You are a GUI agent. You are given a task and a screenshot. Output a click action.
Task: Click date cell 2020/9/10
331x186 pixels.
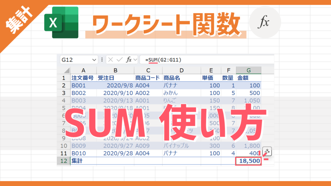coord(115,93)
